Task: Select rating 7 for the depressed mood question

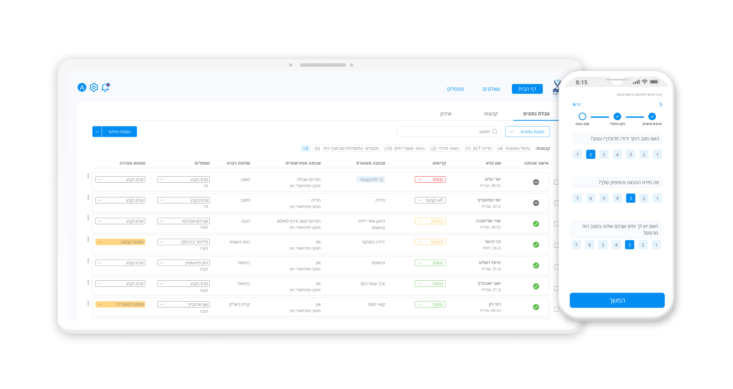Action: [x=577, y=154]
